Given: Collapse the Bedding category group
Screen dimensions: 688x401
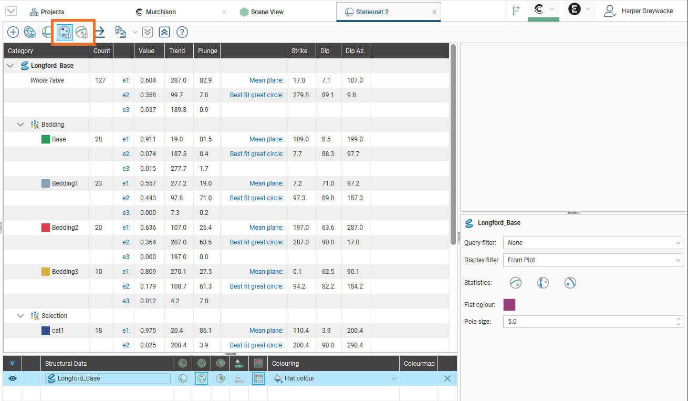Looking at the screenshot, I should pos(20,125).
